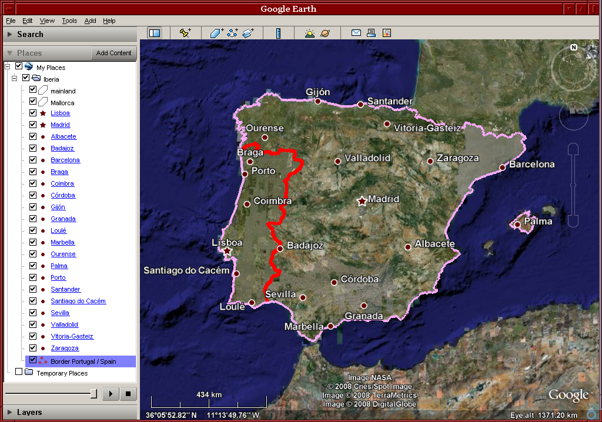Uncheck the Lisboa placemark checkbox
This screenshot has height=422, width=602.
[33, 113]
